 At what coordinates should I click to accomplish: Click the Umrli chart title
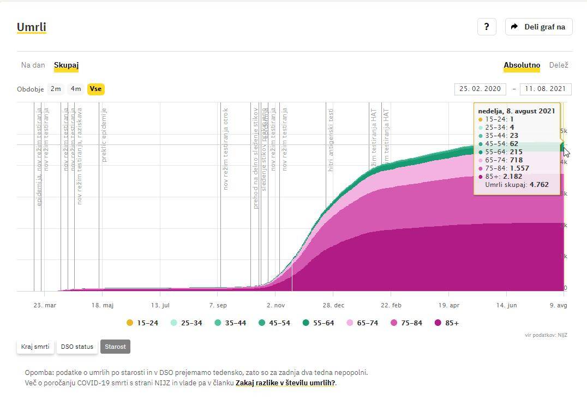pos(32,27)
